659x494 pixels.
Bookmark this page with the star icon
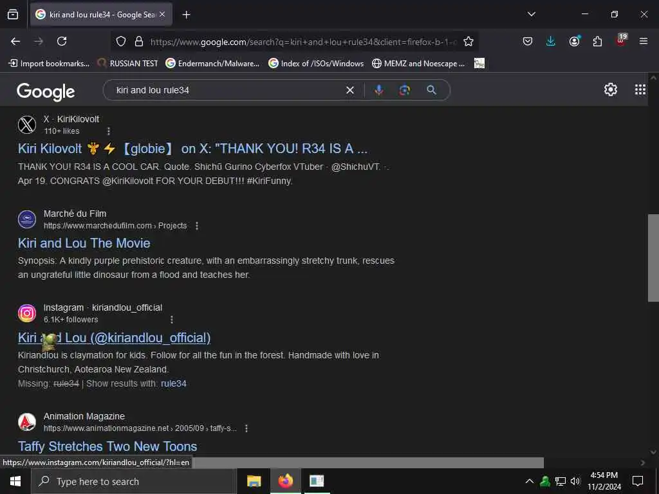pyautogui.click(x=469, y=41)
